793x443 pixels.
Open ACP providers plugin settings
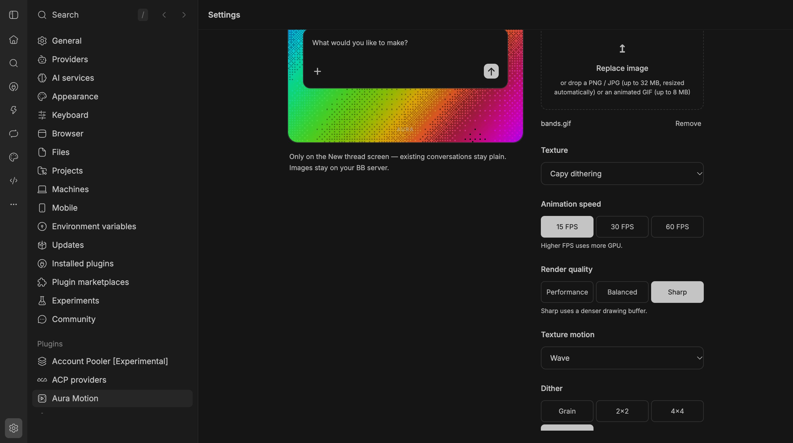(112, 380)
